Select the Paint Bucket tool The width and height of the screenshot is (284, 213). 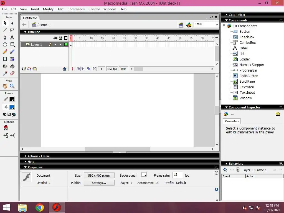[12, 66]
